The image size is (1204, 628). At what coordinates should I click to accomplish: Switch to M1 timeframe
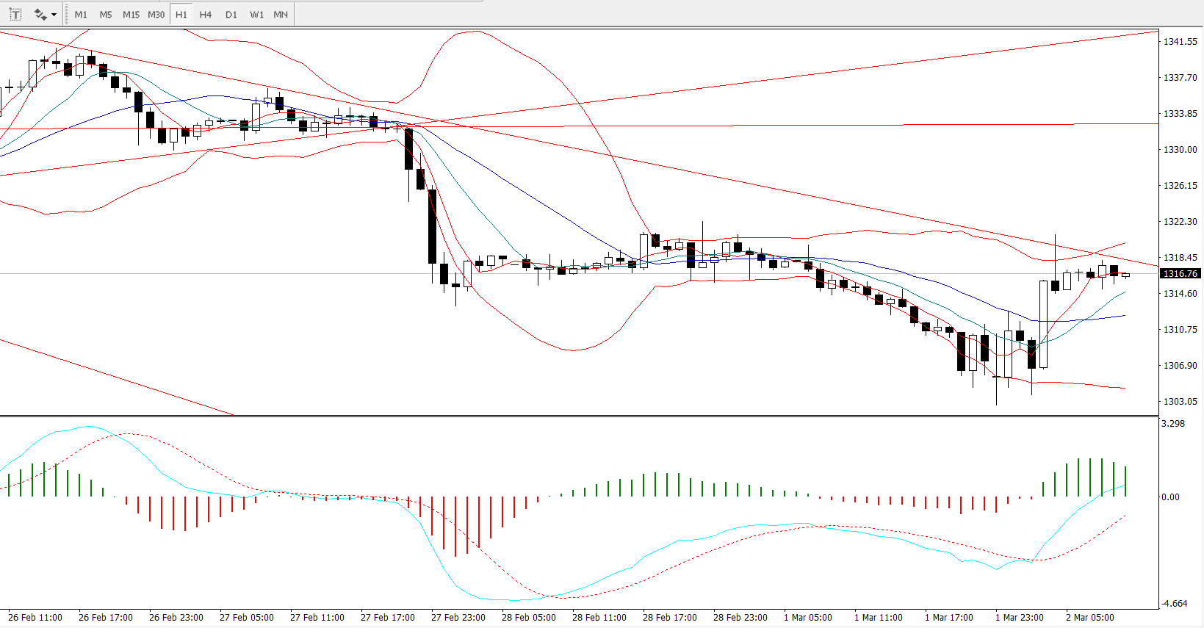point(81,15)
